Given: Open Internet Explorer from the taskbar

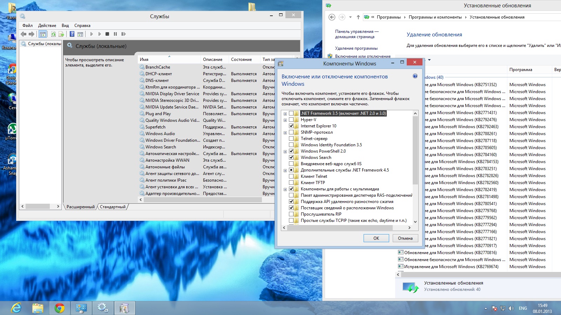Looking at the screenshot, I should pyautogui.click(x=16, y=308).
